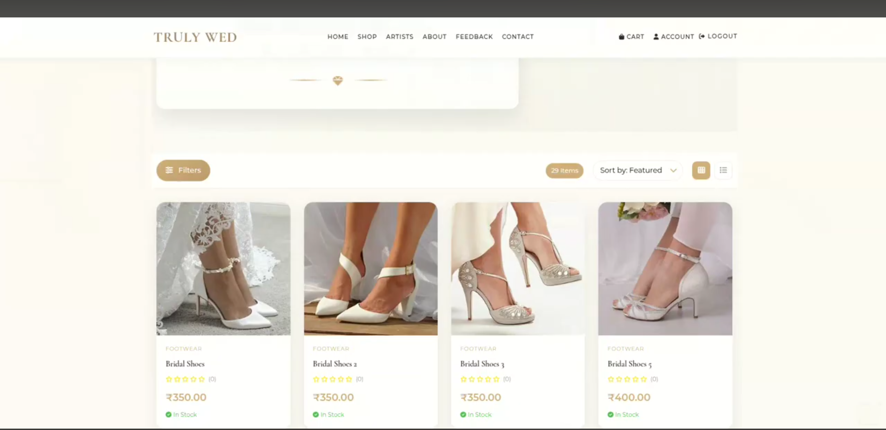Click the Bridal Shoes 5 title
This screenshot has height=430, width=886.
click(x=629, y=364)
